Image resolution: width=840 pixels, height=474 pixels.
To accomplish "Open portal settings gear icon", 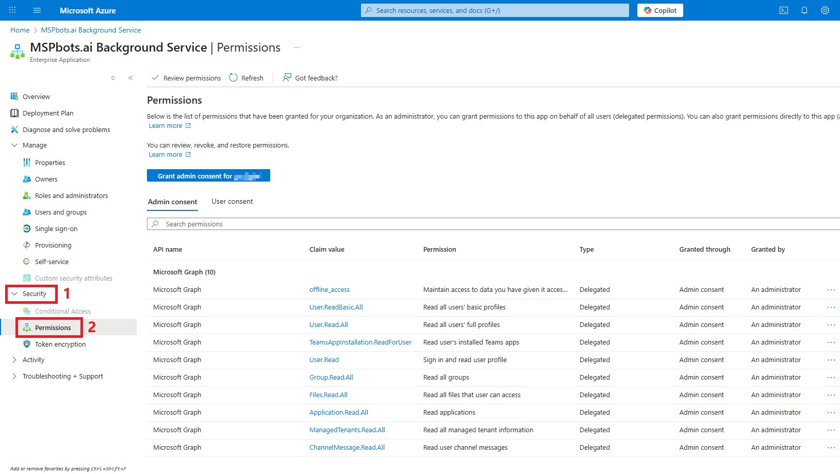I will tap(825, 10).
